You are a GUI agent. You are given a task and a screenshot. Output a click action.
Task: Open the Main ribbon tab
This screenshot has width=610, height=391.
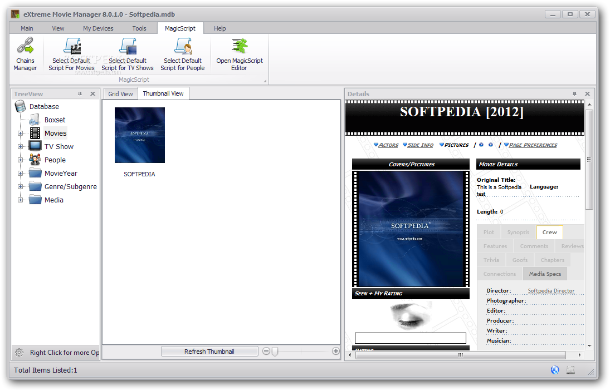pos(27,28)
